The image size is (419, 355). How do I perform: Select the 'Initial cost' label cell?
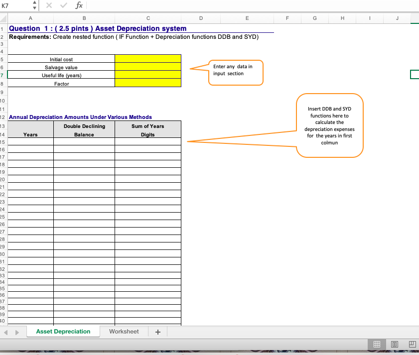point(61,59)
